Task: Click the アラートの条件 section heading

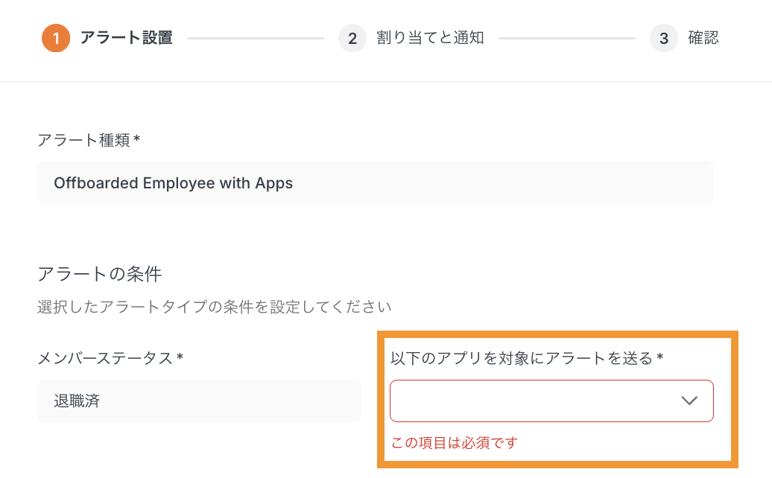Action: [99, 273]
